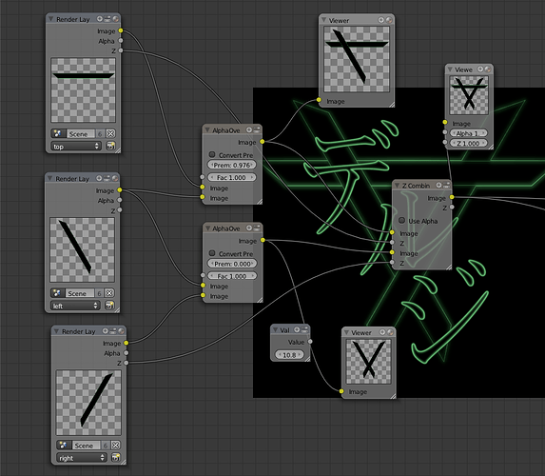Click Image output socket of the Z Combine node
The image size is (545, 476).
pos(452,197)
